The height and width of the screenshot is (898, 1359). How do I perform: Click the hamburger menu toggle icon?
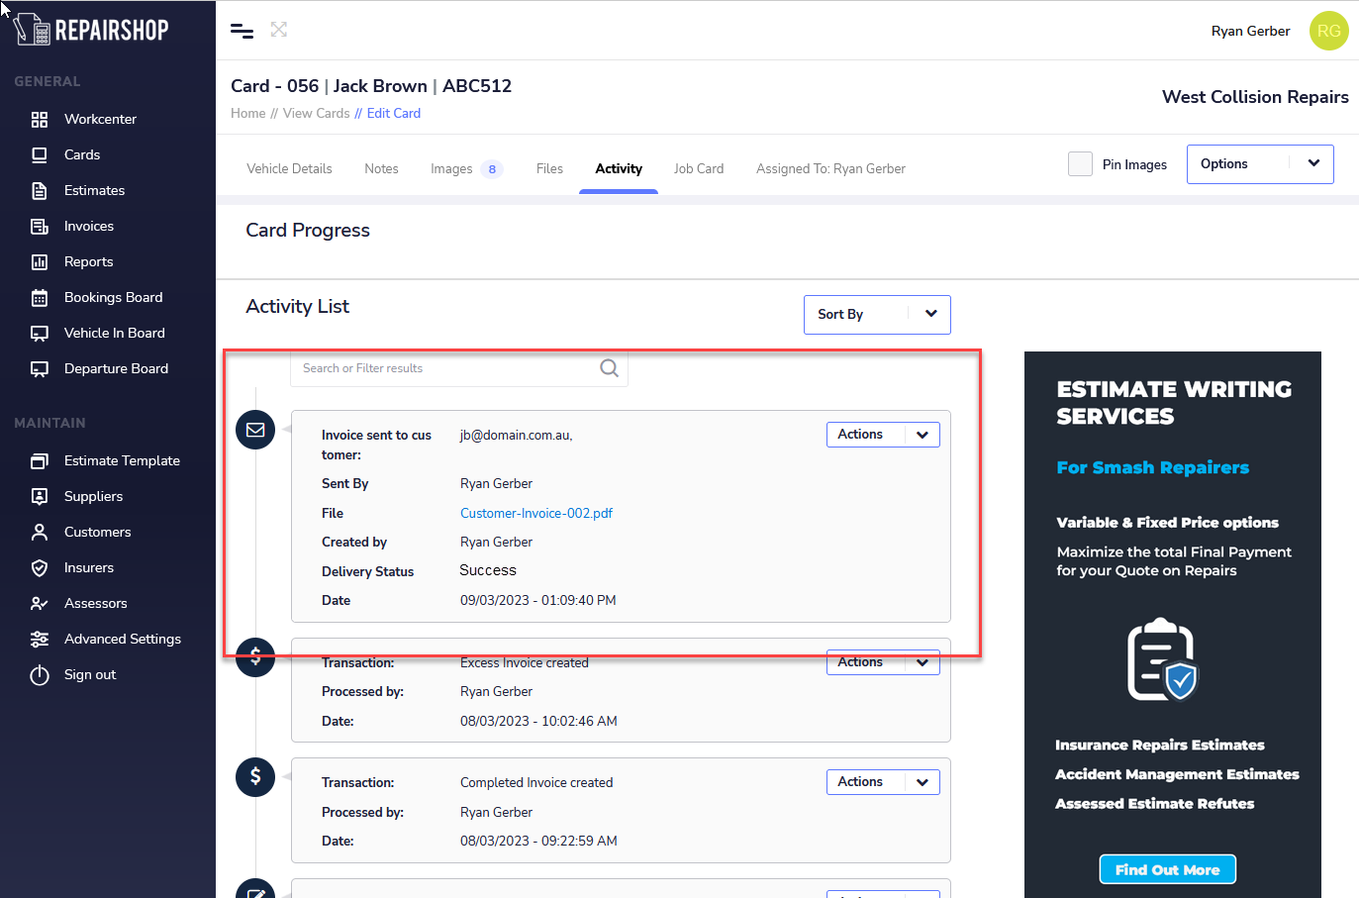tap(242, 31)
